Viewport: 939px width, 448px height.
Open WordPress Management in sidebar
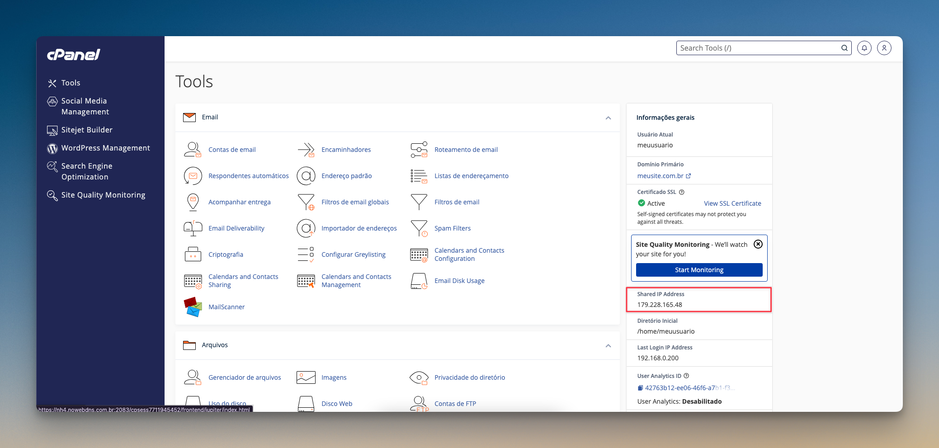(x=105, y=148)
